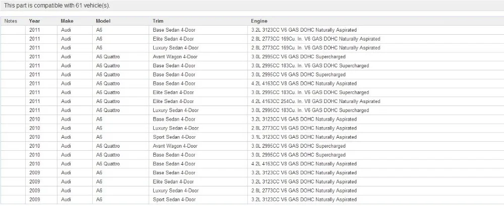Click 2009 Base Sedan's 3.2L V6 engine cell

click(x=304, y=173)
